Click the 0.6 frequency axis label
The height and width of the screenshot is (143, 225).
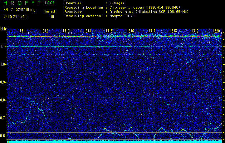click(3, 136)
